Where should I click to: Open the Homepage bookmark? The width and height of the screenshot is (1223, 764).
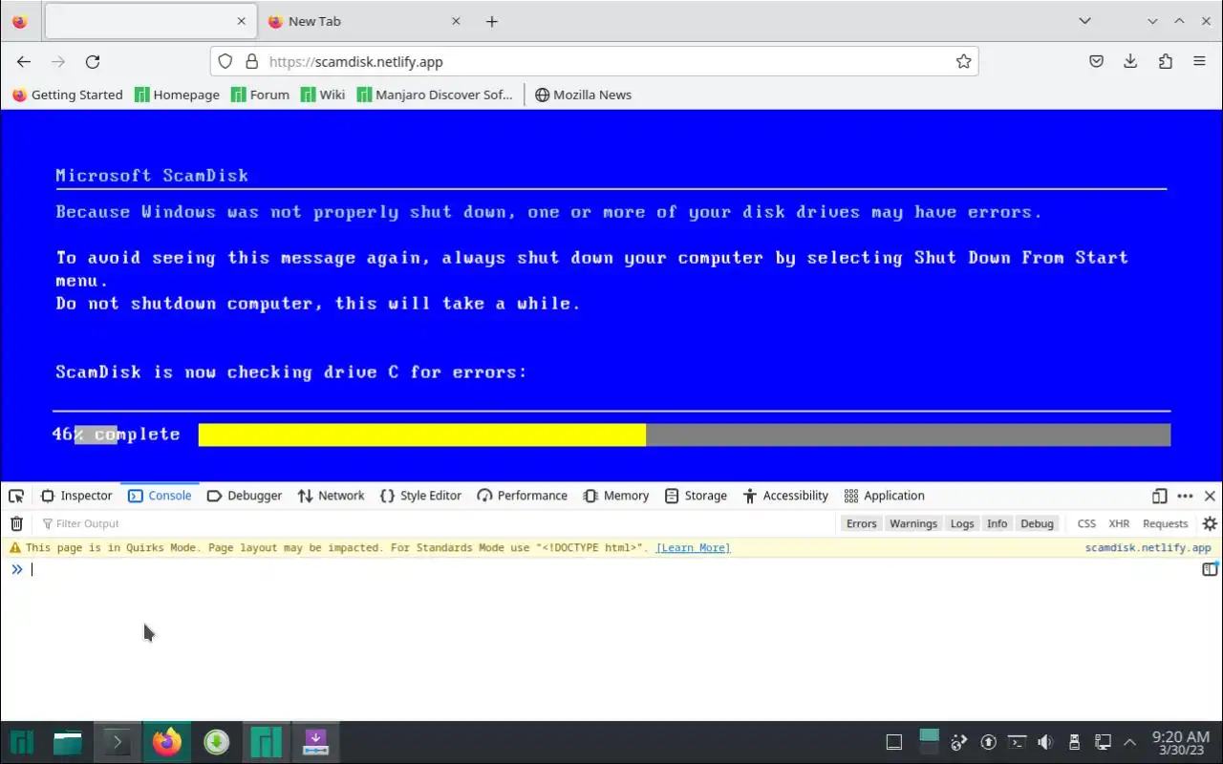click(177, 95)
